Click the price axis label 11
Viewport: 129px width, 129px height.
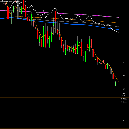[x=124, y=89]
